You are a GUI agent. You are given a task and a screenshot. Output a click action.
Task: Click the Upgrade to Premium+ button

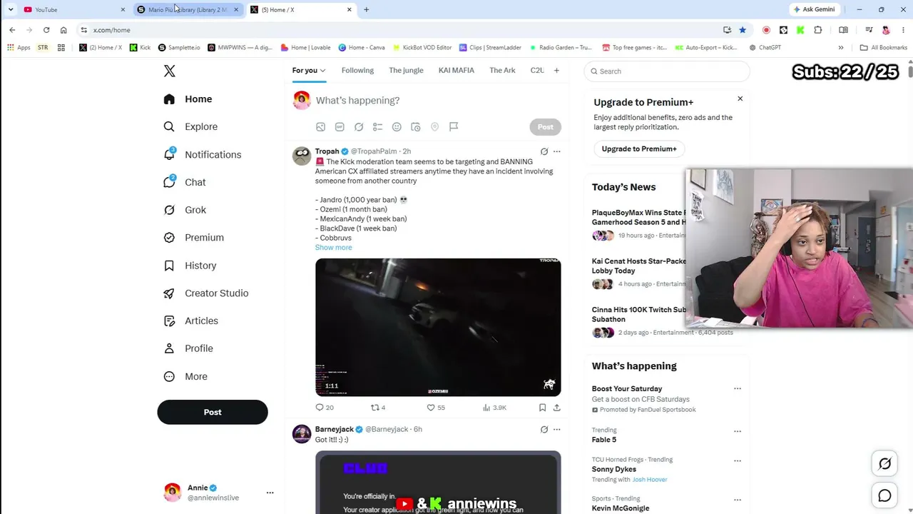click(639, 148)
